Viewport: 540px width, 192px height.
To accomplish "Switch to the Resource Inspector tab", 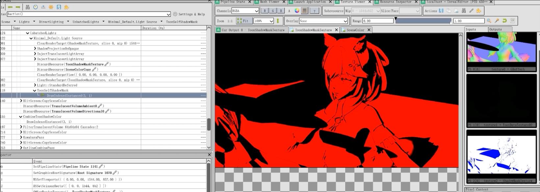I will click(395, 2).
